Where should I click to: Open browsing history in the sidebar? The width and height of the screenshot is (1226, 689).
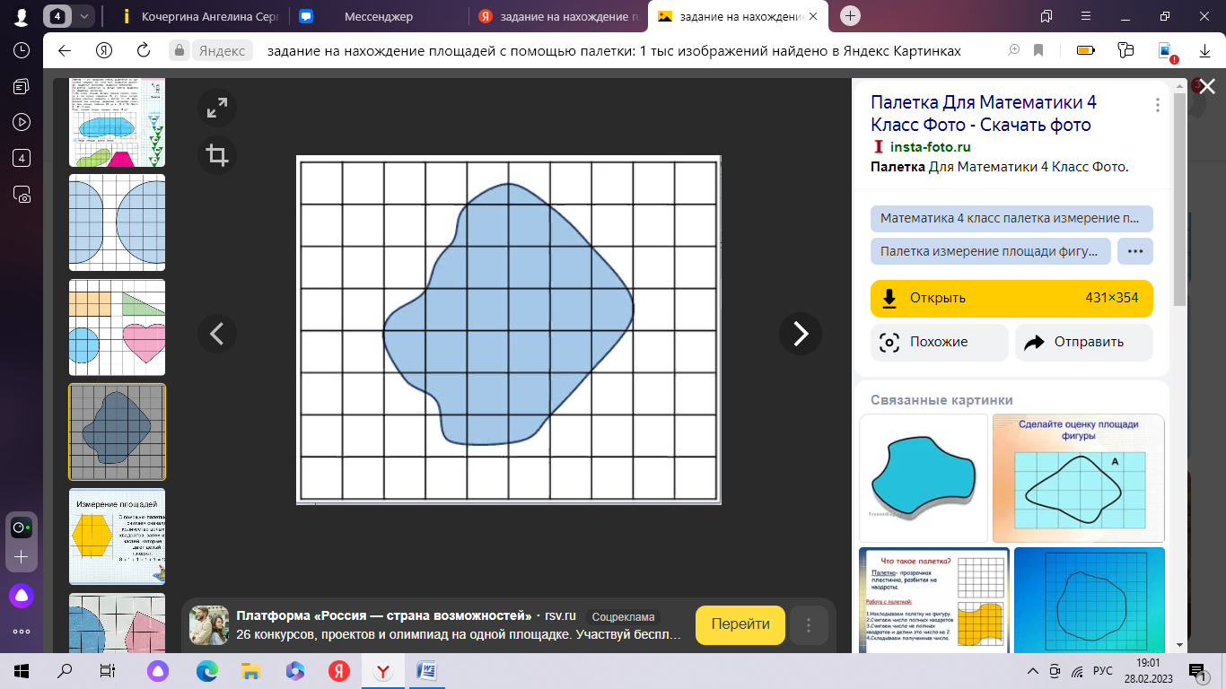pos(22,50)
